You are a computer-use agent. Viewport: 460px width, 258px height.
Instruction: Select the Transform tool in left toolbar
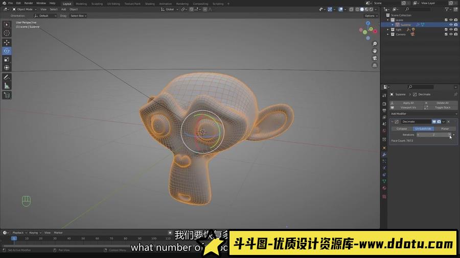pos(7,68)
